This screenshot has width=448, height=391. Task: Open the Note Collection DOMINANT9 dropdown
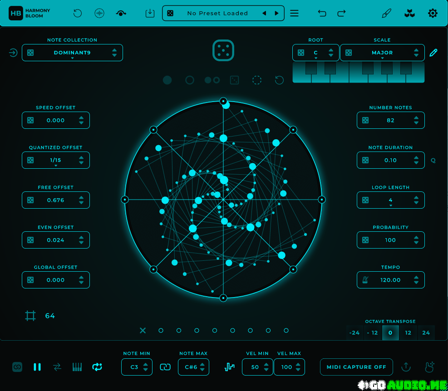point(72,53)
